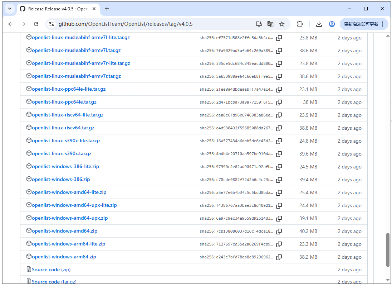Screen dimensions: 392x286
Task: Copy SHA256 of openlist-windows-386.zip
Action: click(x=279, y=180)
